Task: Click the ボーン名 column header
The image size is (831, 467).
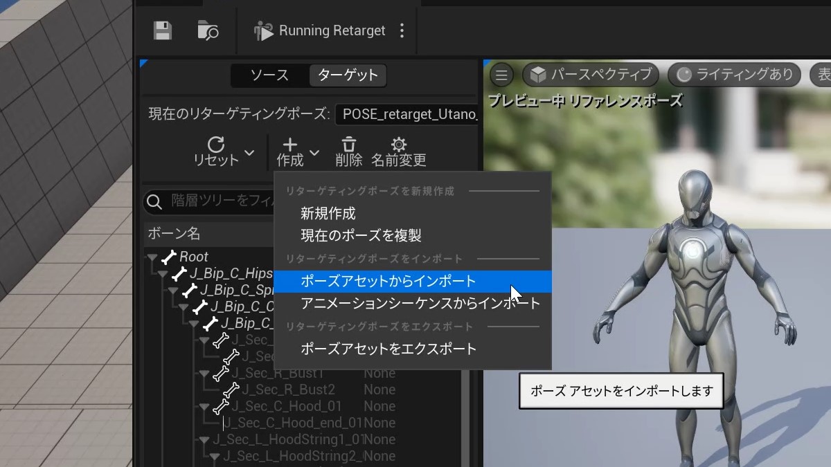Action: tap(174, 234)
